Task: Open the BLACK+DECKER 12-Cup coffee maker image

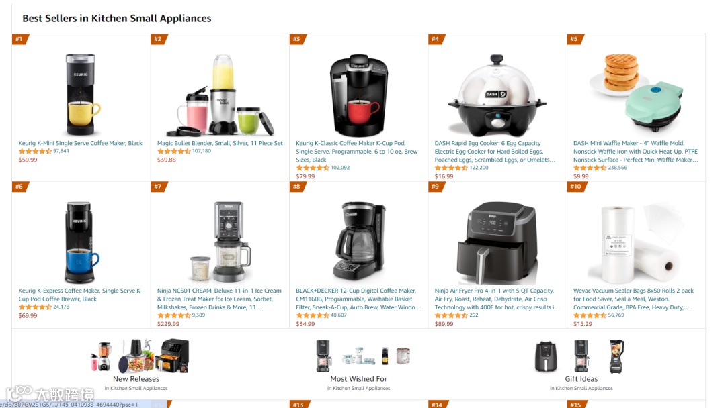Action: pyautogui.click(x=359, y=241)
